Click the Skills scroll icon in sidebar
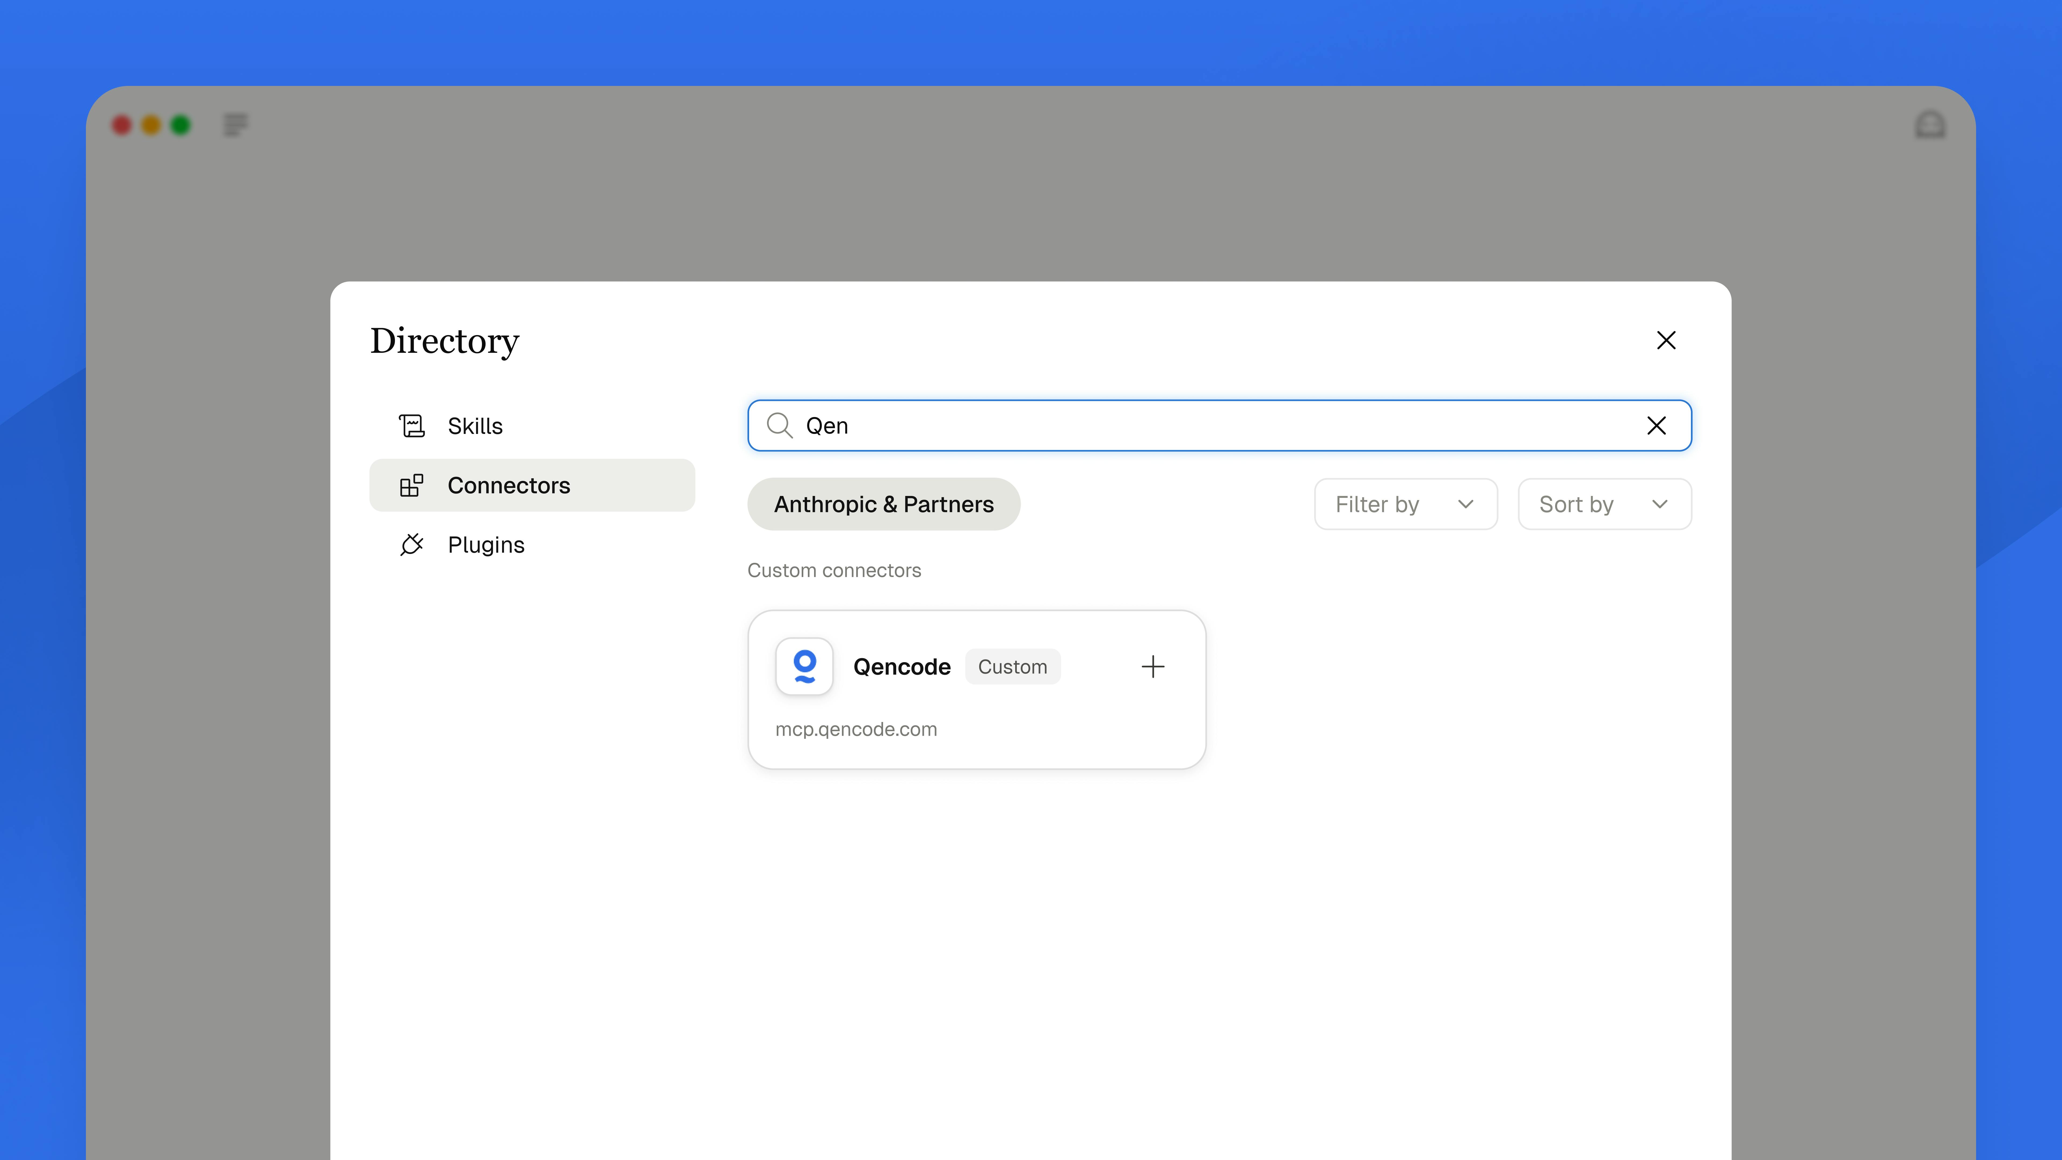Viewport: 2062px width, 1160px height. [x=411, y=426]
